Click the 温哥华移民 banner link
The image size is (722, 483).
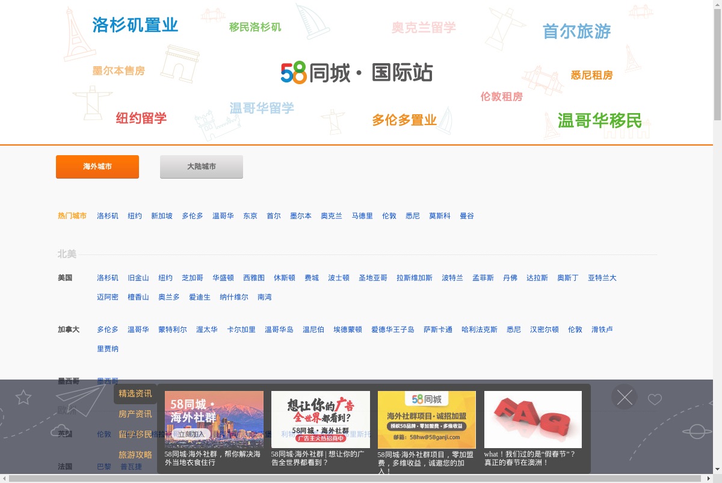(x=600, y=120)
